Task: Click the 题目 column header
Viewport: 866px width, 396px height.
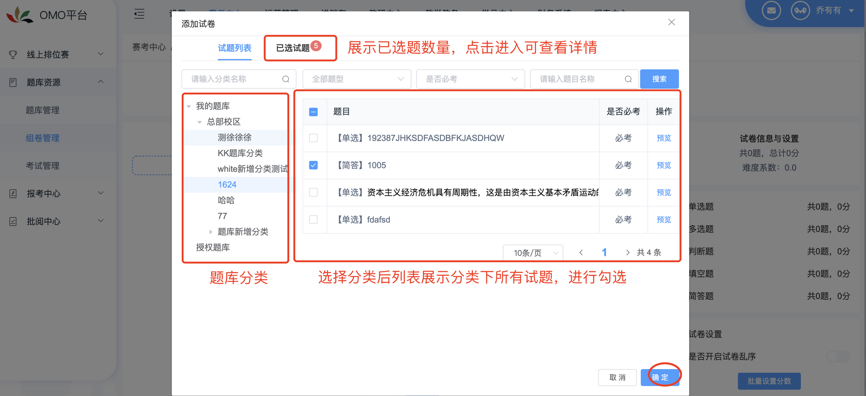Action: [x=341, y=111]
